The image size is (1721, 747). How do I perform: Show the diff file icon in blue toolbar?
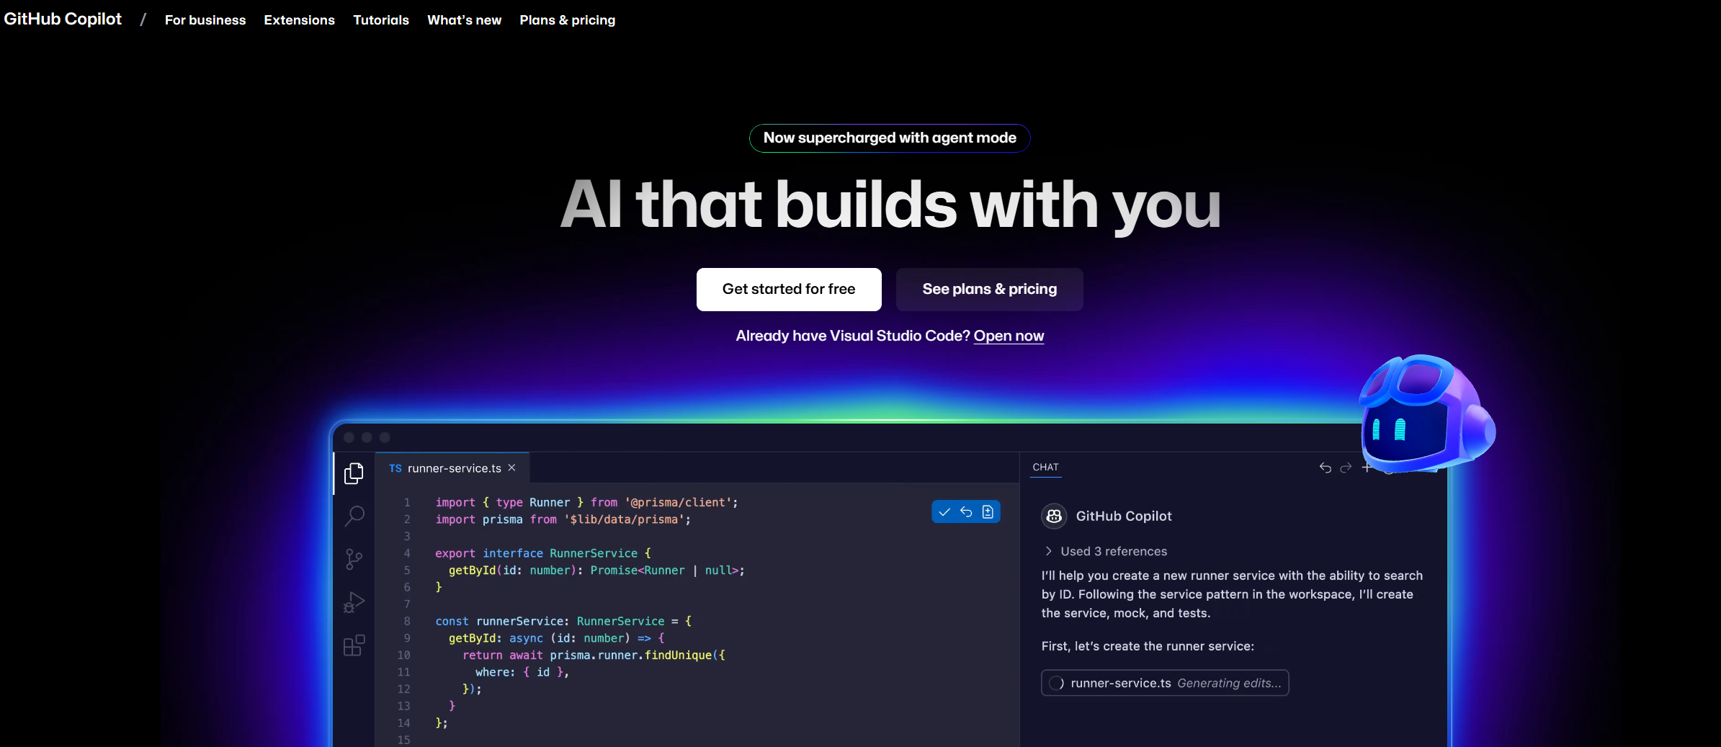click(x=988, y=512)
